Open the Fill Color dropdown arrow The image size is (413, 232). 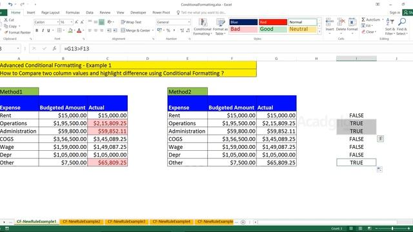[74, 31]
